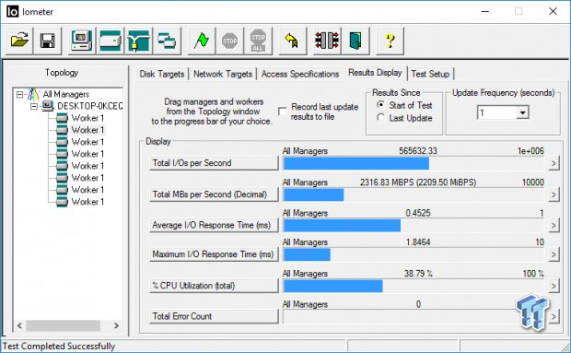
Task: Select the Last Update radio button
Action: 381,118
